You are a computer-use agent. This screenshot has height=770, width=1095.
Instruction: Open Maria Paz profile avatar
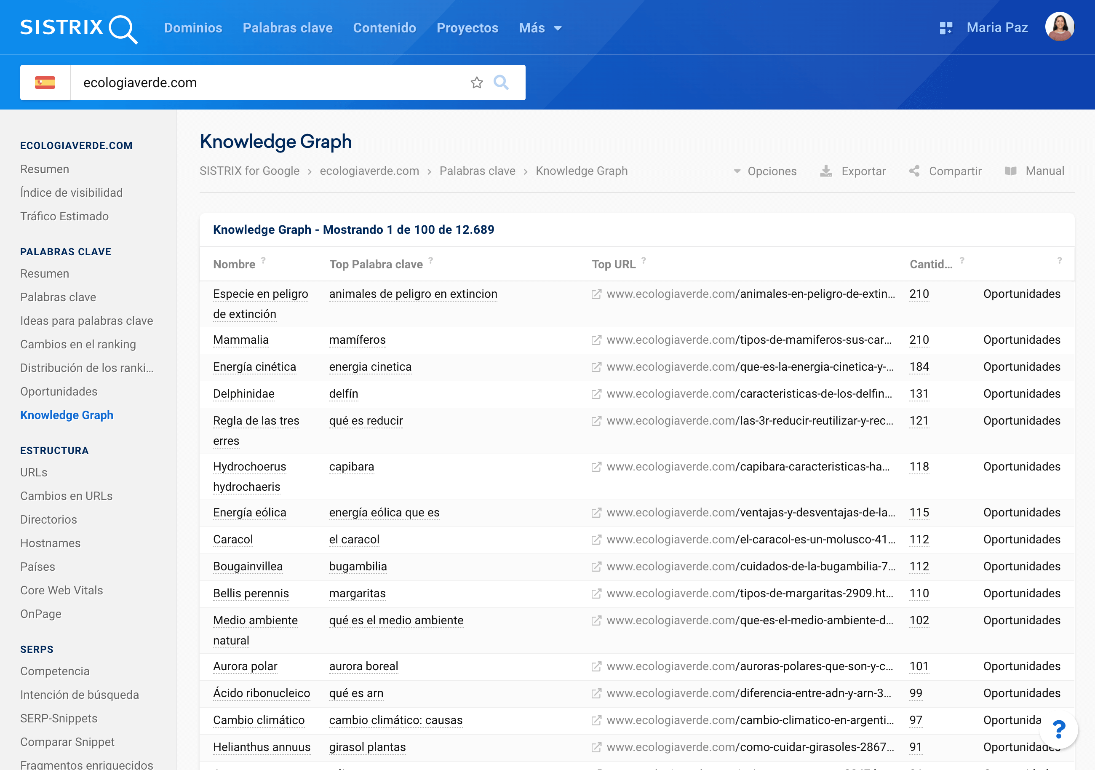pyautogui.click(x=1059, y=27)
